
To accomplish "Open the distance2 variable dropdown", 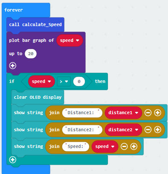I will click(123, 130).
